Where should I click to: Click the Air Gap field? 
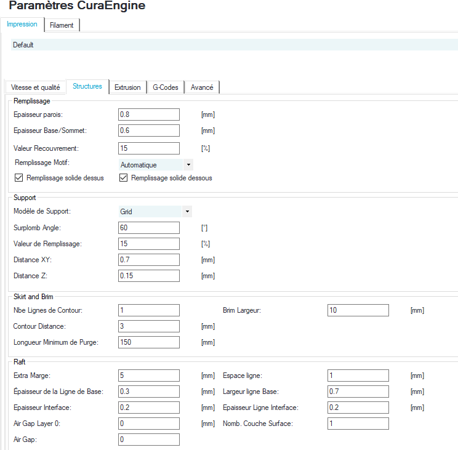point(149,440)
